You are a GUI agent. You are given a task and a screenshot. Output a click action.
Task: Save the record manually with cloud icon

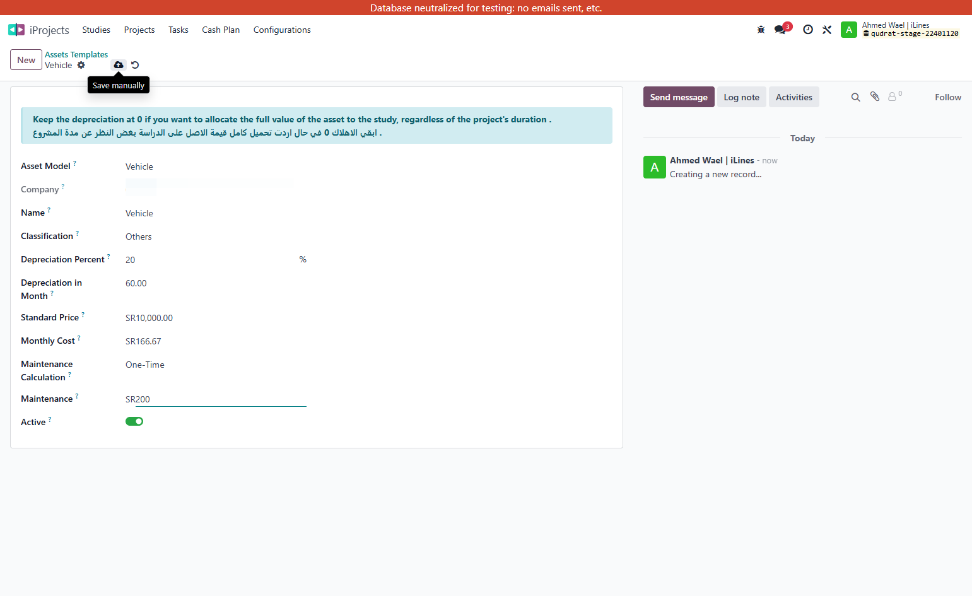click(x=119, y=65)
